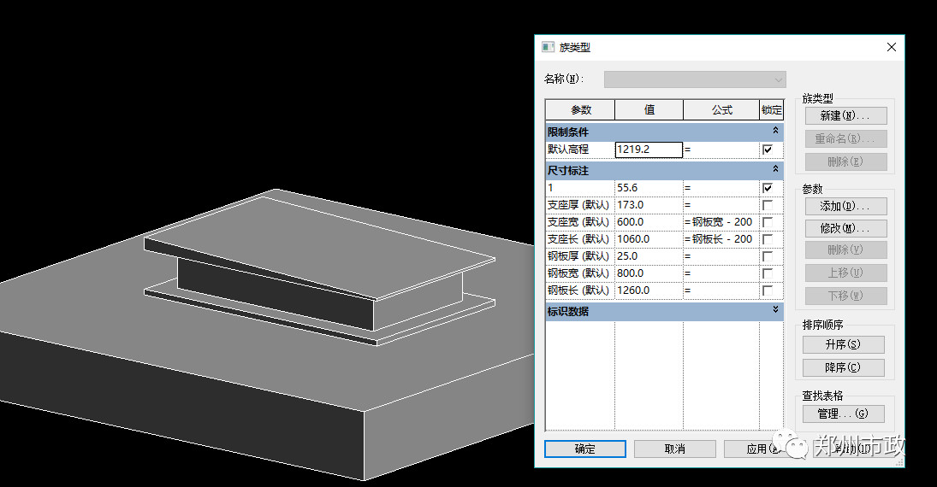This screenshot has height=487, width=937.
Task: Collapse the 尺寸标注 section
Action: tap(775, 169)
